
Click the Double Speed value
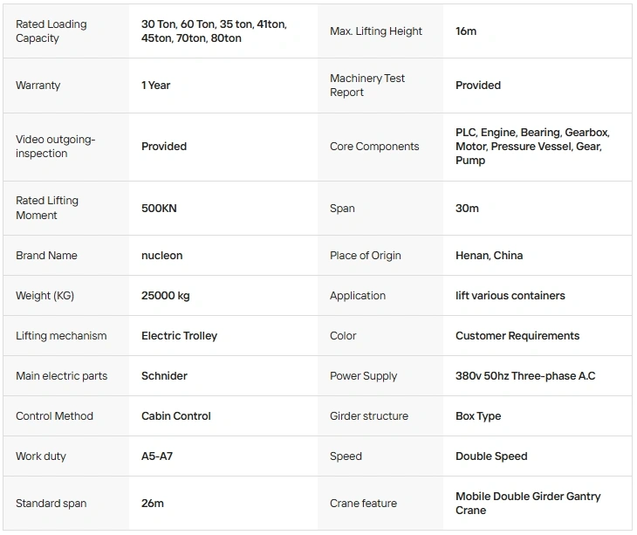click(x=491, y=456)
